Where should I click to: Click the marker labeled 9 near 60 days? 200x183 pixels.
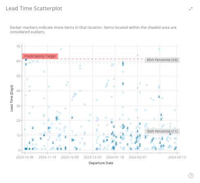coord(26,60)
